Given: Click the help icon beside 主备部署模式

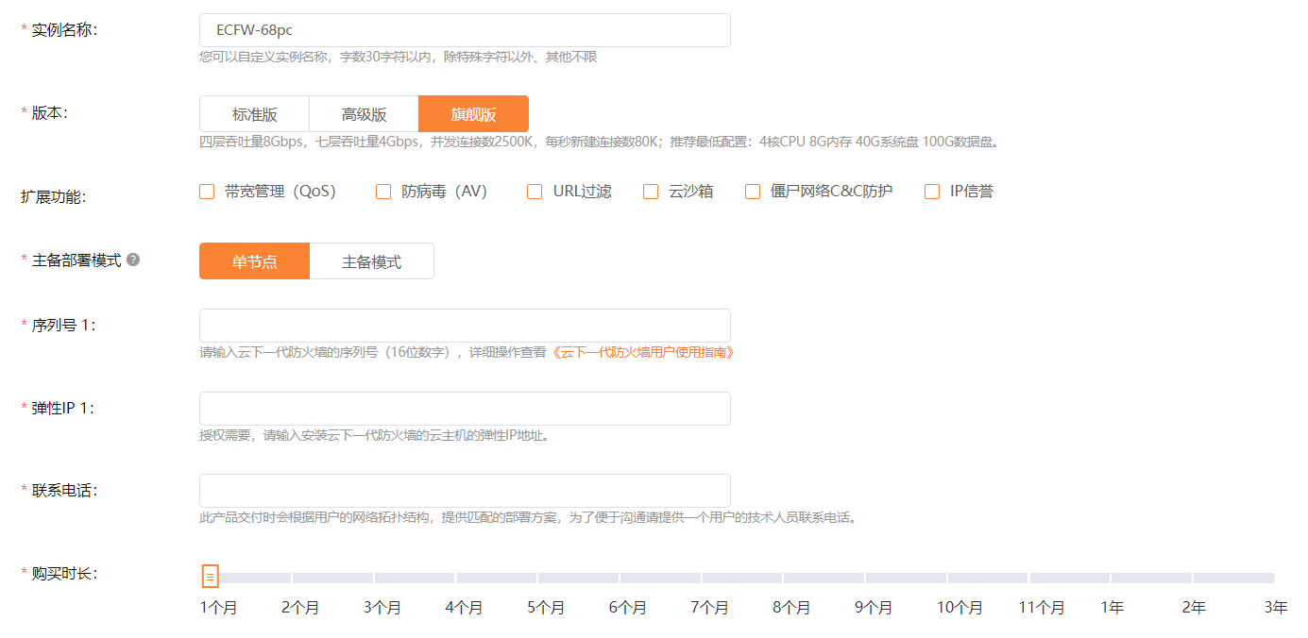Looking at the screenshot, I should 133,260.
